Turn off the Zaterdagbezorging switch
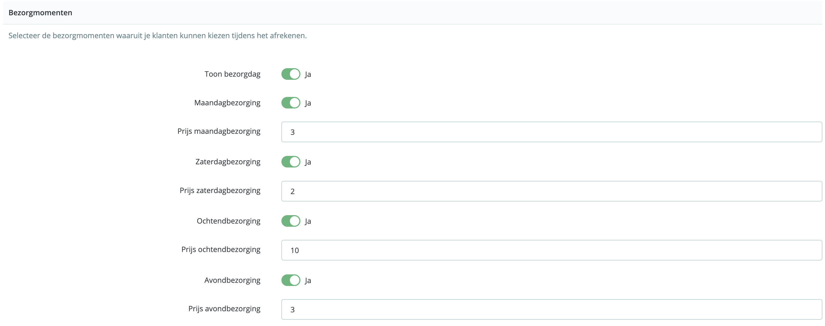Image resolution: width=825 pixels, height=326 pixels. 290,162
